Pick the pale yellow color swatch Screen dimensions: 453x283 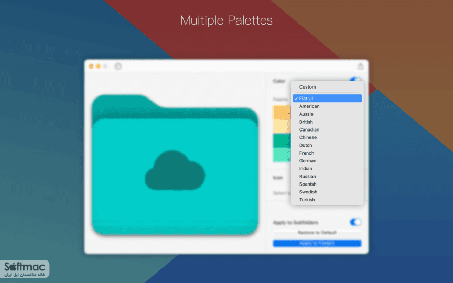pos(282,126)
